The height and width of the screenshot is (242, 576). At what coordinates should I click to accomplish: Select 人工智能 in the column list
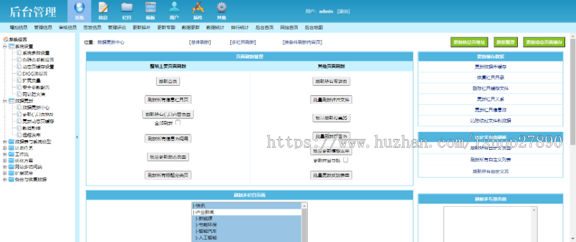tap(246, 238)
